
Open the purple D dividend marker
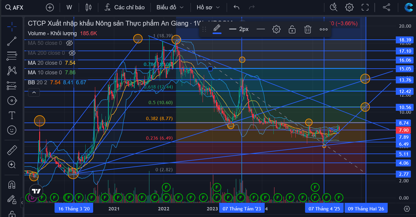pyautogui.click(x=32, y=198)
